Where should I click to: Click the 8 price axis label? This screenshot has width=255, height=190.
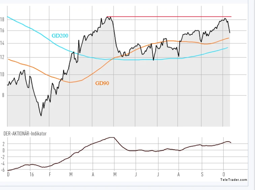pos(3,95)
